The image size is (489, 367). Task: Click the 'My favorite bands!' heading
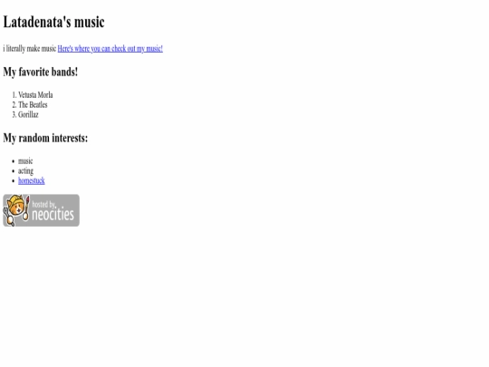40,72
